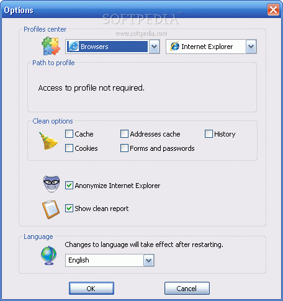The width and height of the screenshot is (283, 301).
Task: Click the broom icon in Clean options
Action: [x=48, y=141]
